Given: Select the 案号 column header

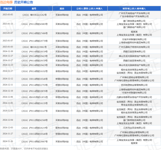Looking at the screenshot, I should pos(34,9).
